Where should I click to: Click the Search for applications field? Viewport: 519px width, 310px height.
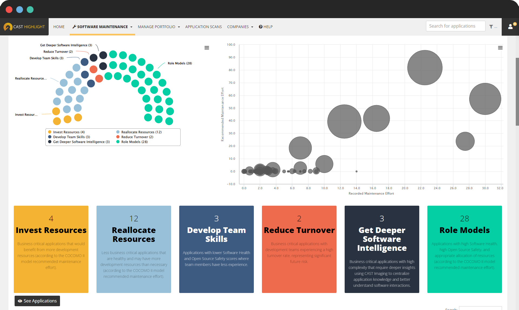pos(455,26)
